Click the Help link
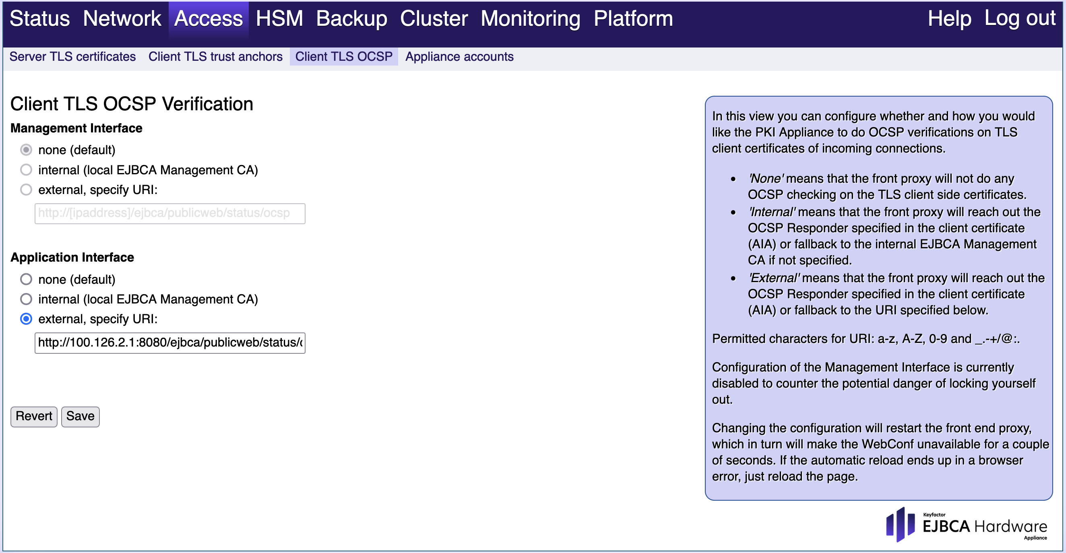1066x553 pixels. [x=949, y=19]
